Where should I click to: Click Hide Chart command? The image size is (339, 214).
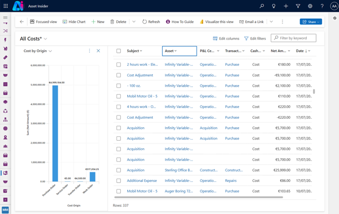[74, 21]
